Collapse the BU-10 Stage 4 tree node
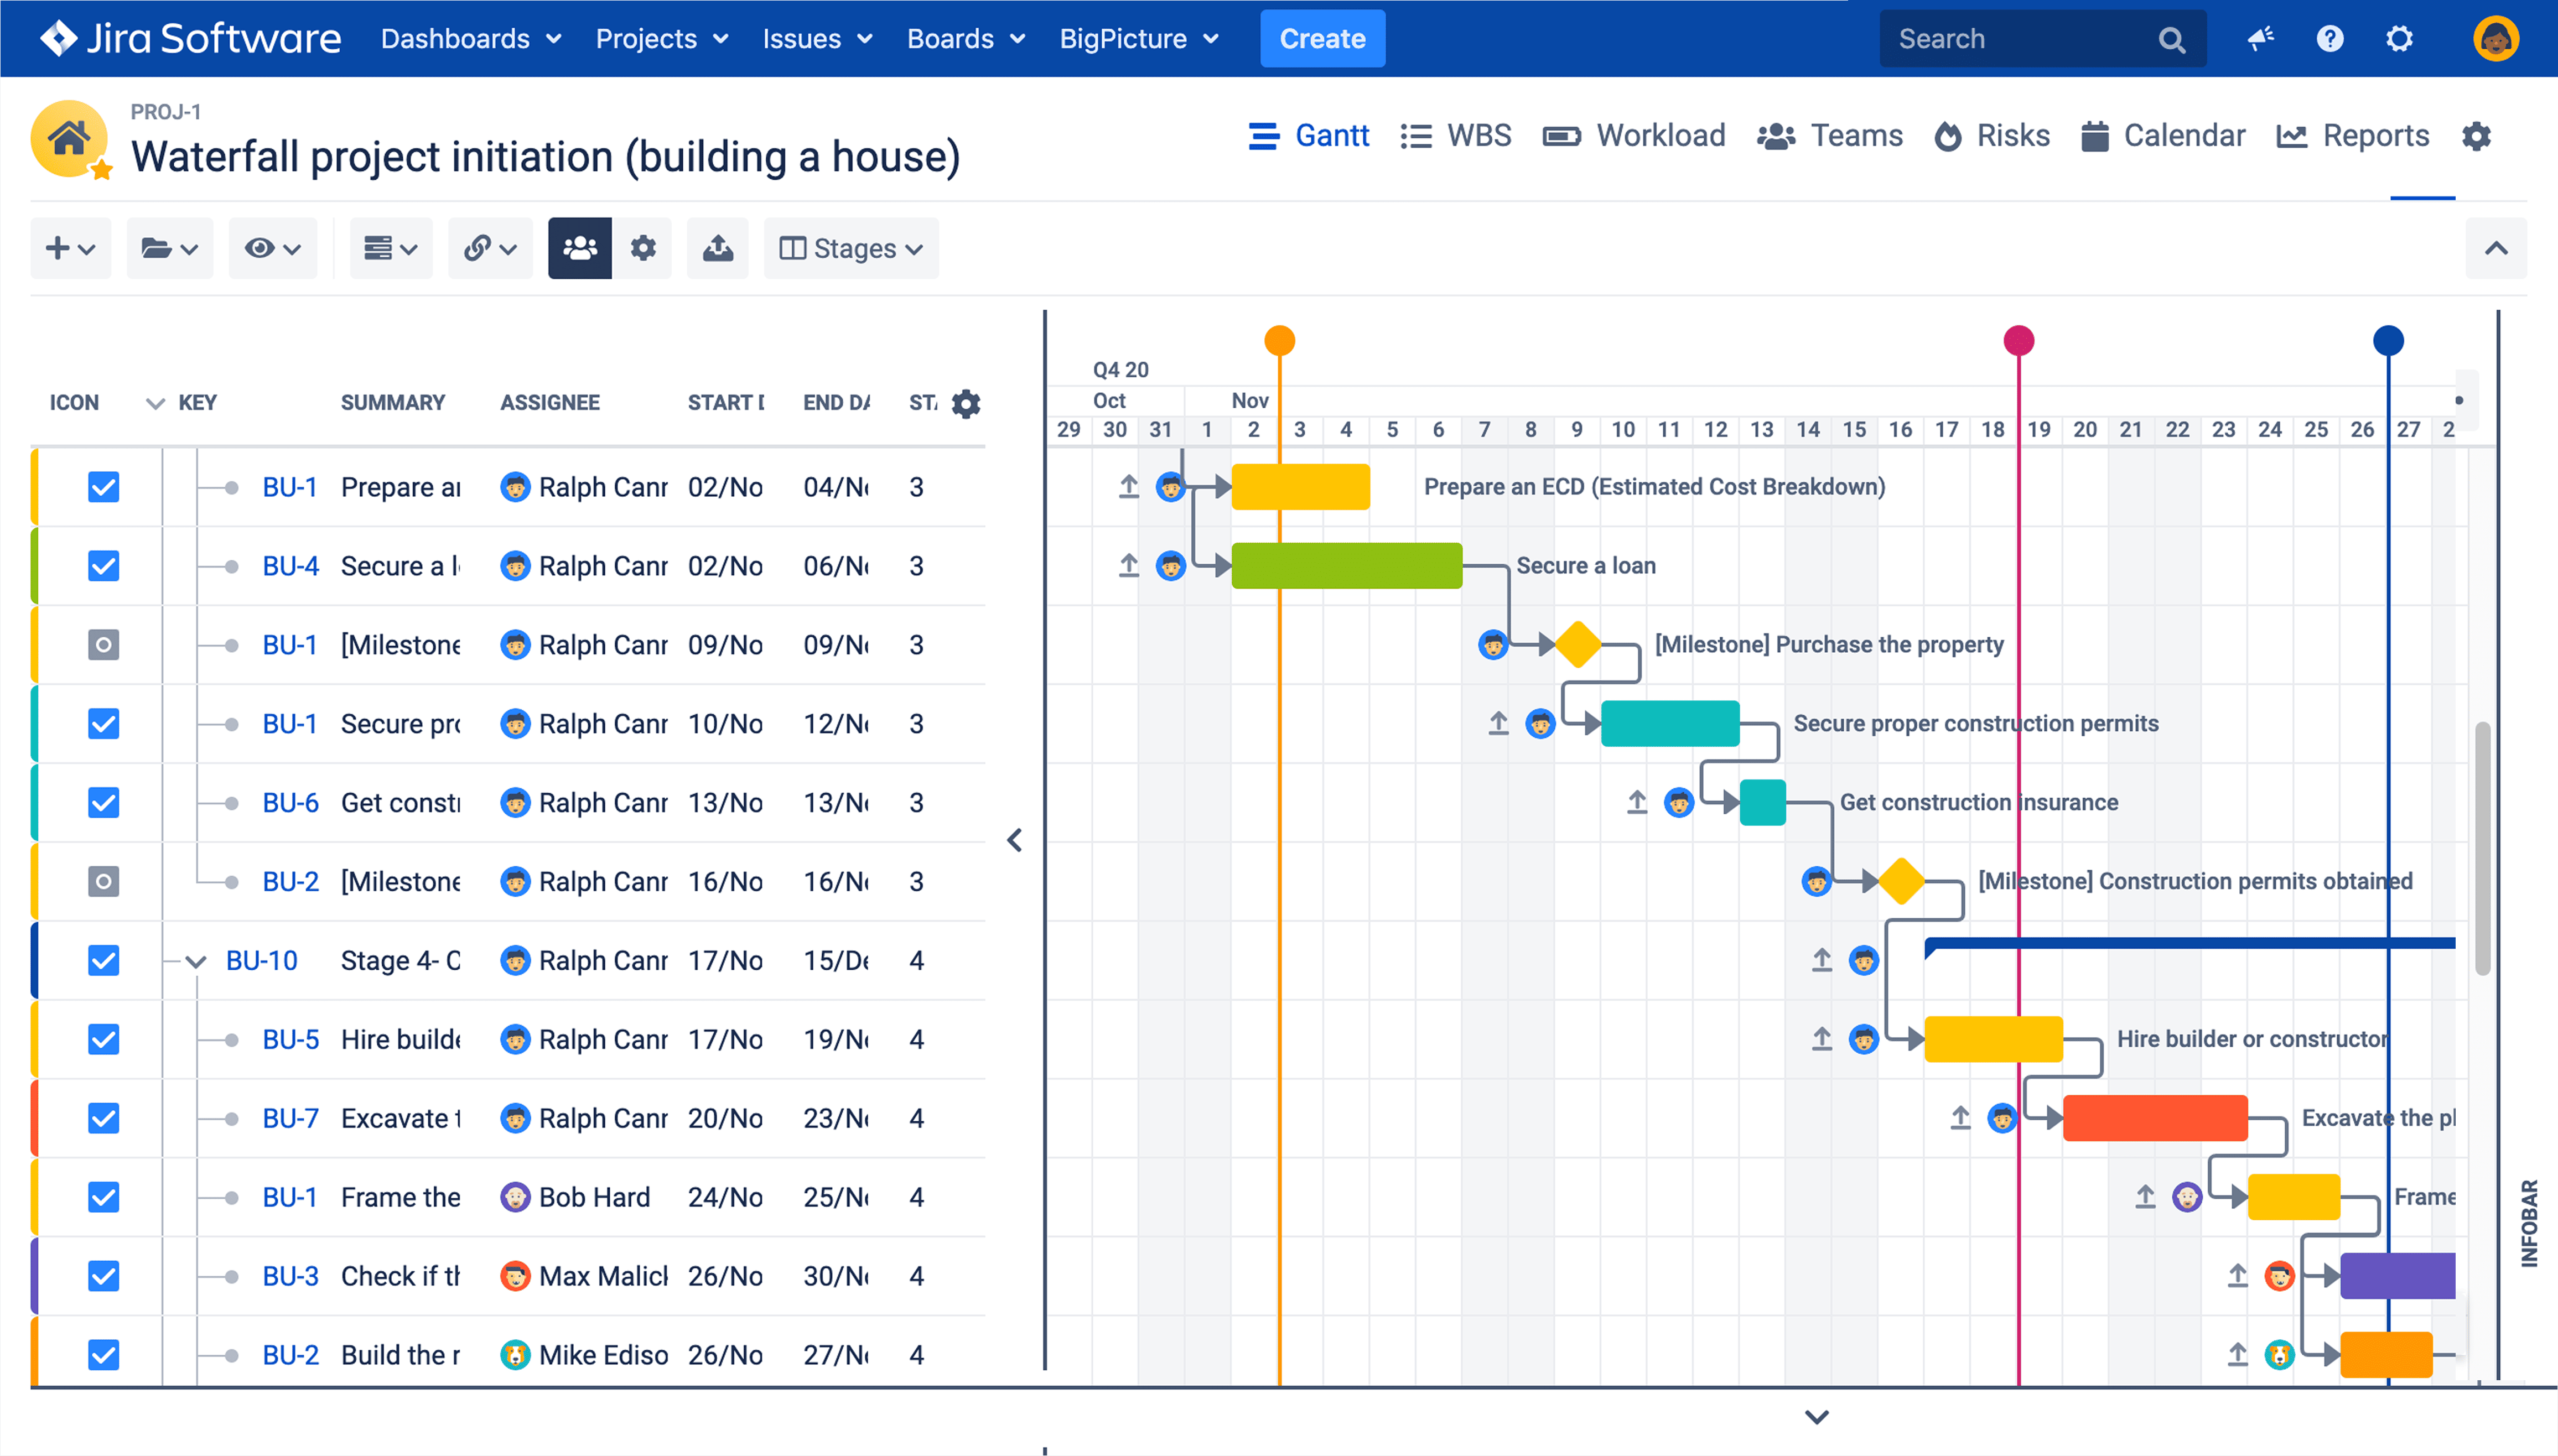 pyautogui.click(x=196, y=962)
